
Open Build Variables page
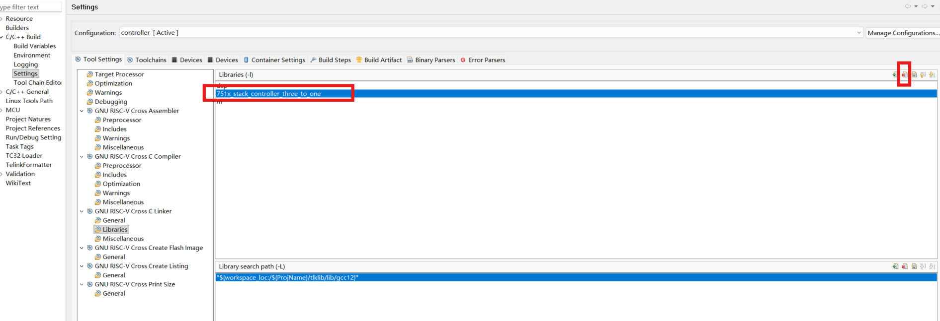click(35, 46)
